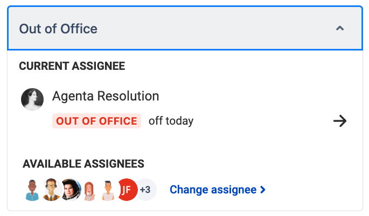The height and width of the screenshot is (216, 369).
Task: Click the word 'Office' in panel title
Action: pyautogui.click(x=79, y=29)
